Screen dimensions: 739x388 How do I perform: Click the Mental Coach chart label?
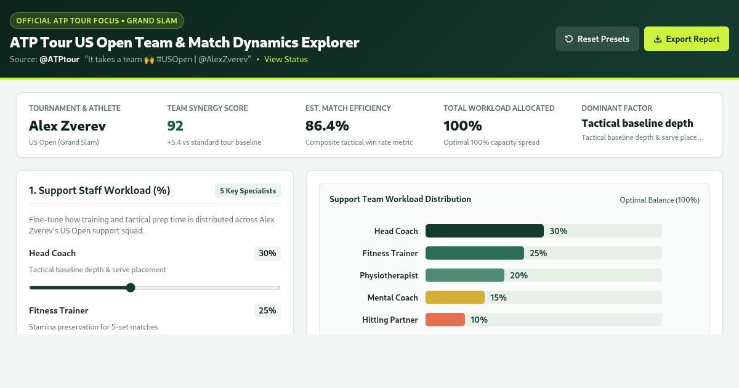393,297
